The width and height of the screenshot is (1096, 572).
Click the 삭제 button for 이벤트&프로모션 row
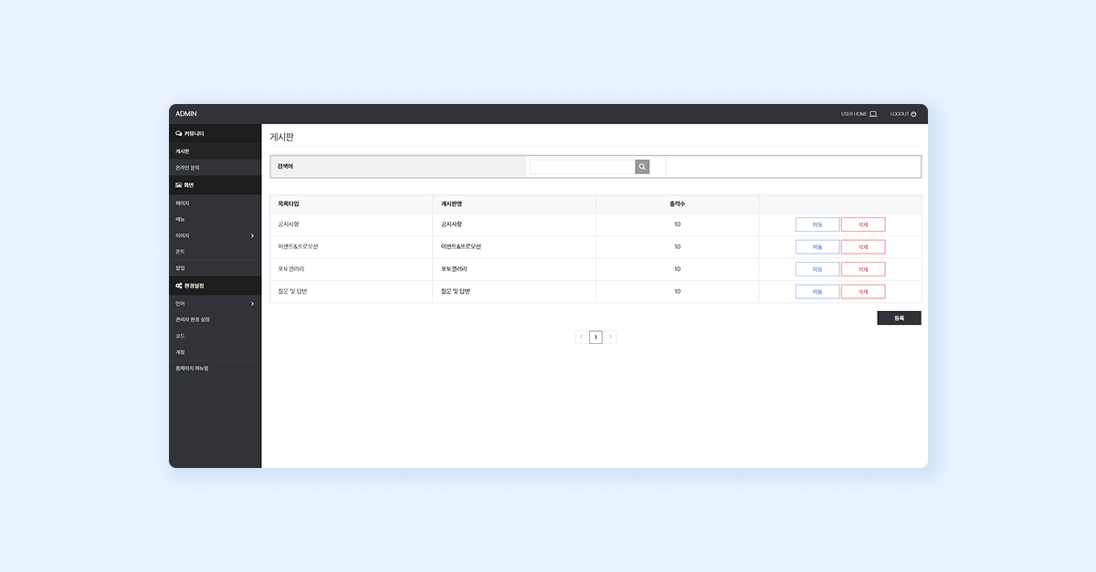coord(863,246)
